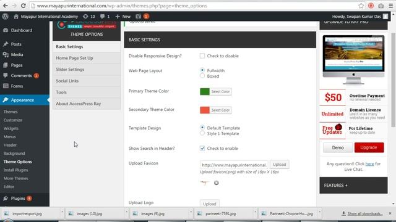Click the camera extension icon

coord(381,6)
